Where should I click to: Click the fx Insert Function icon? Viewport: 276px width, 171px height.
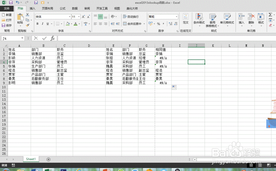pyautogui.click(x=52, y=38)
